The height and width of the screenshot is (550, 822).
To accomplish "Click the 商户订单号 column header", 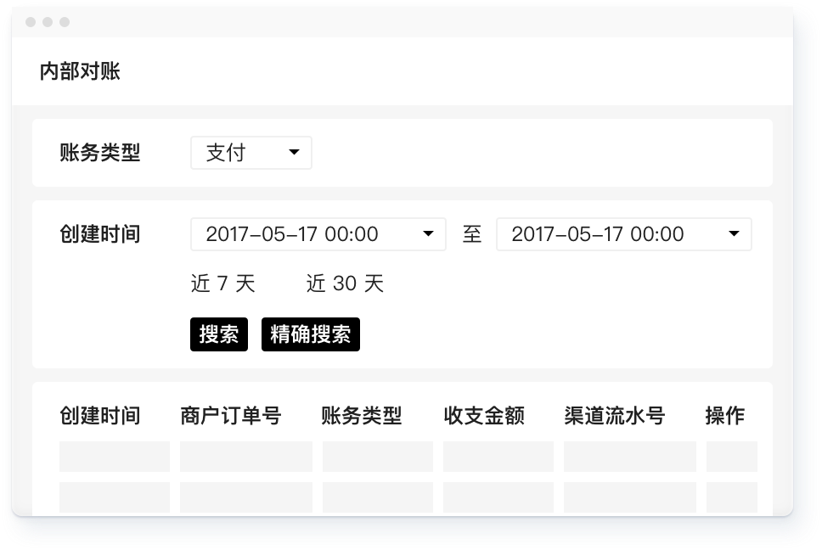I will (x=230, y=416).
